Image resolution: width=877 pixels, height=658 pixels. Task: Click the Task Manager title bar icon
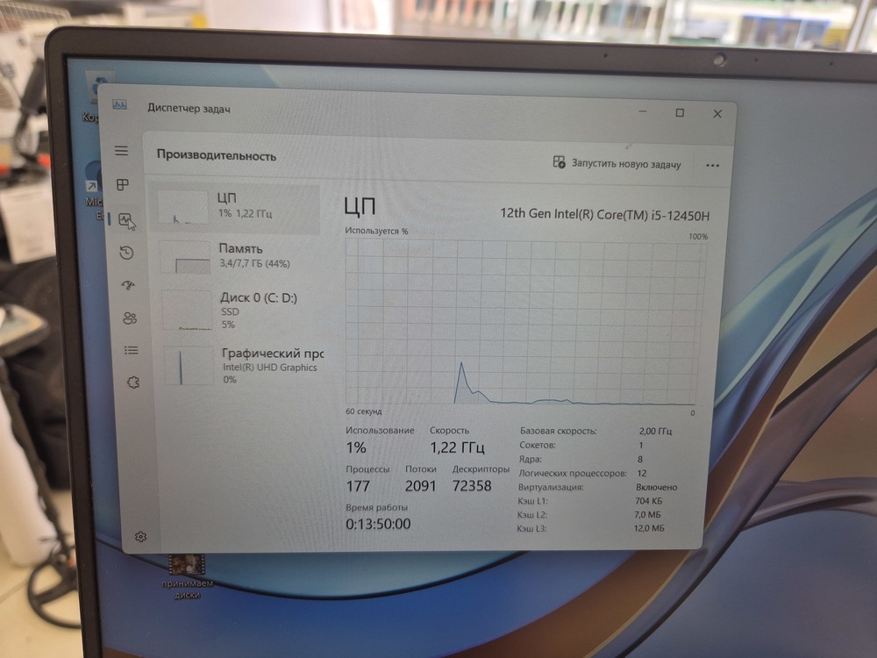pyautogui.click(x=119, y=105)
